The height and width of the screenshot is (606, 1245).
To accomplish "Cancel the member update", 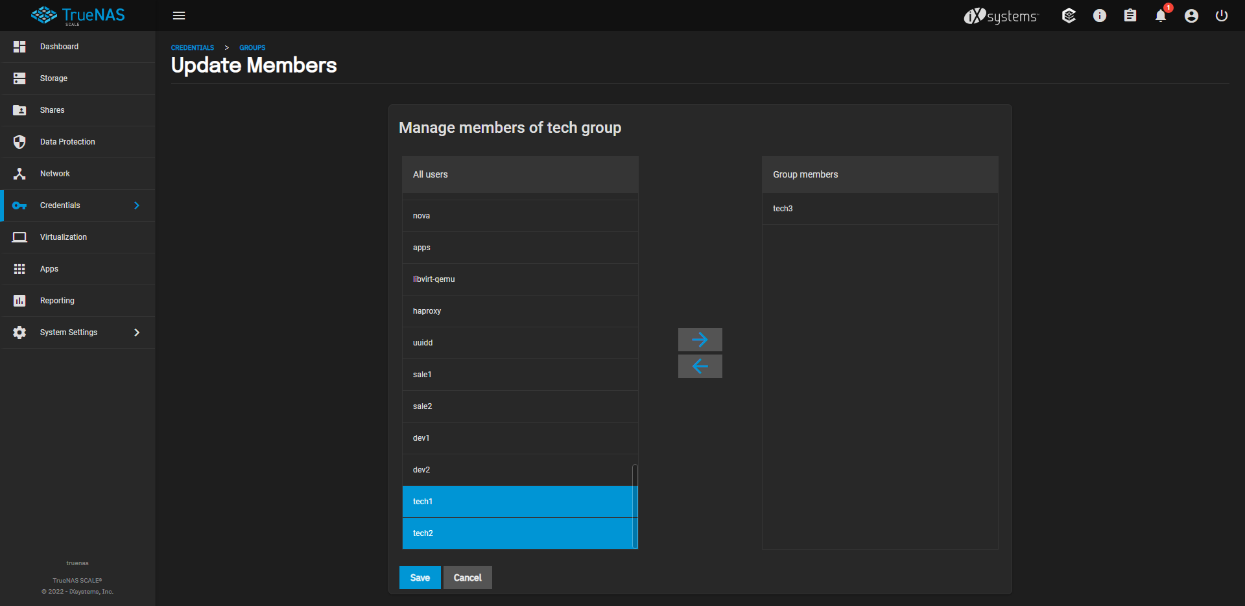I will 467,577.
